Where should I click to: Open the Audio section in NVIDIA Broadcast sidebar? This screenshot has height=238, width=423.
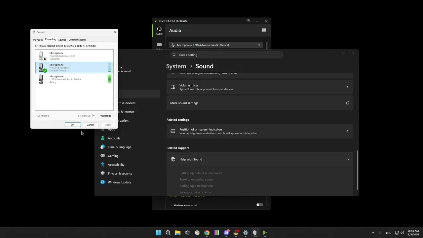pyautogui.click(x=159, y=31)
